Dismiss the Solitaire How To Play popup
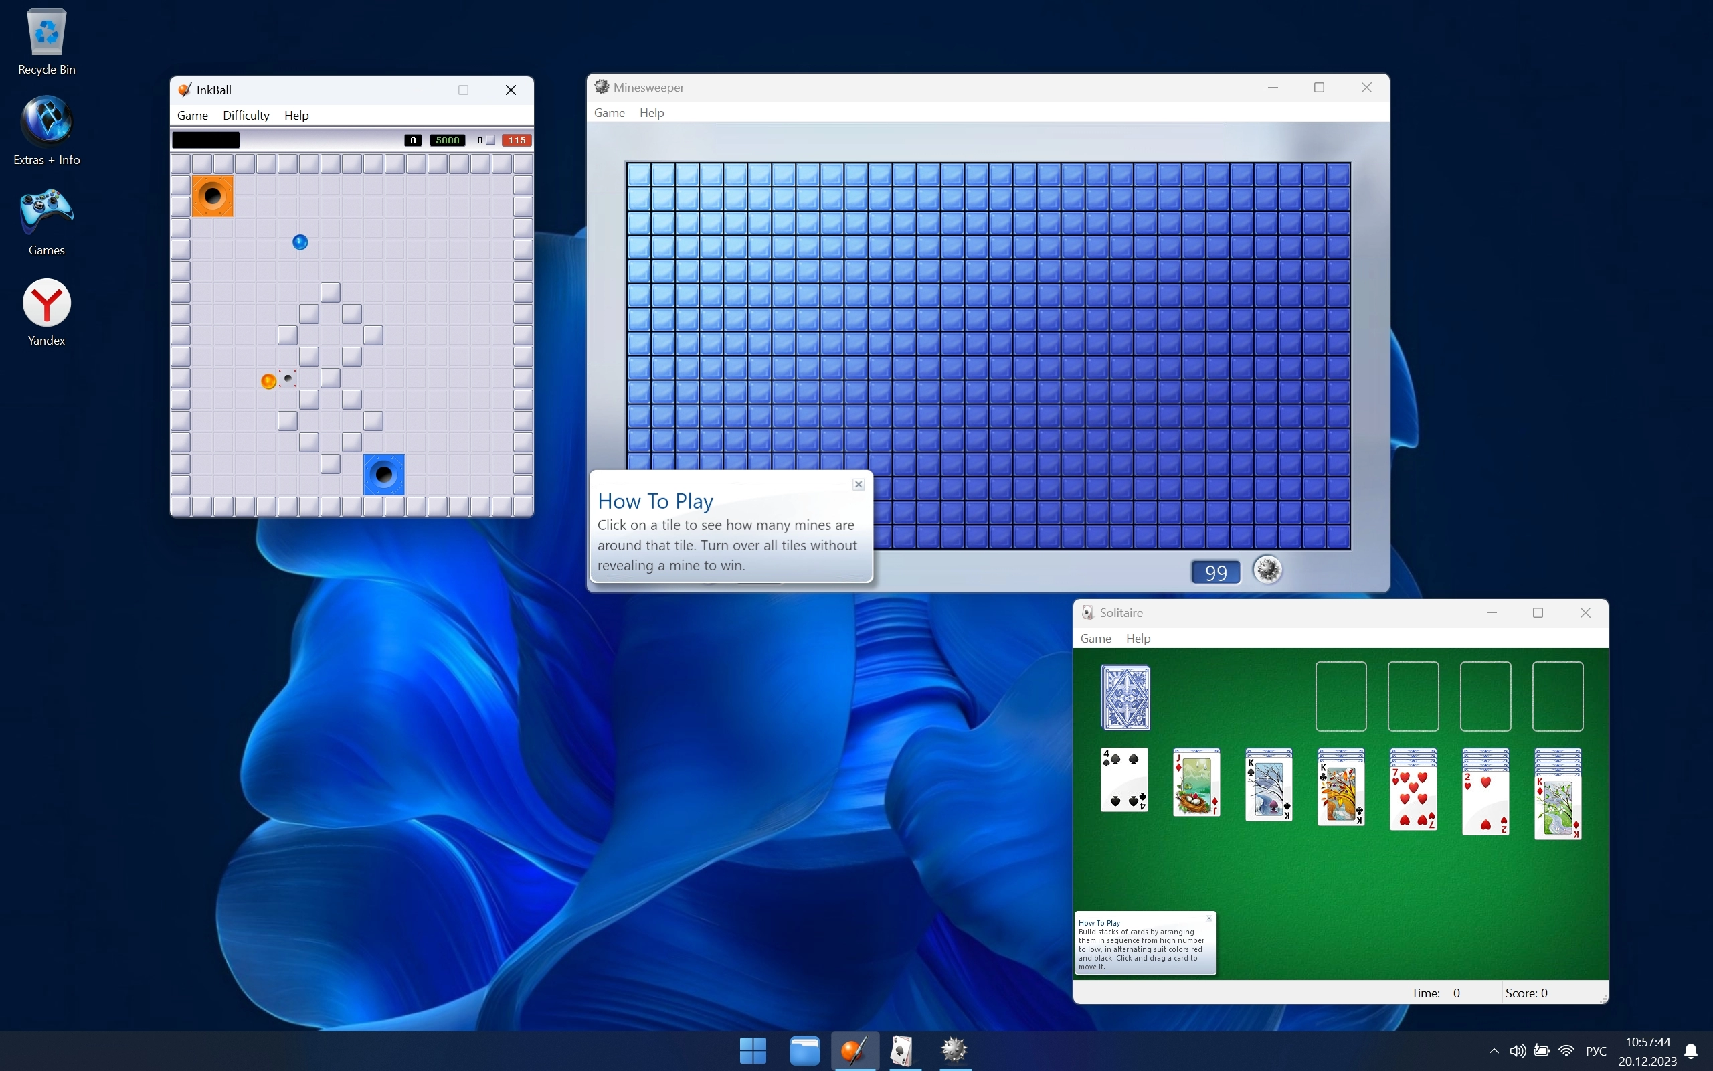 (1209, 918)
